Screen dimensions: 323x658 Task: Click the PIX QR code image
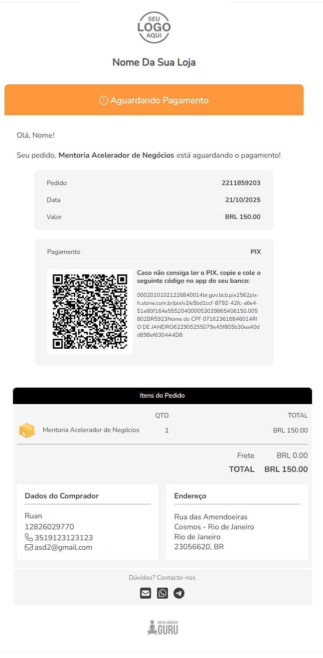coord(90,312)
